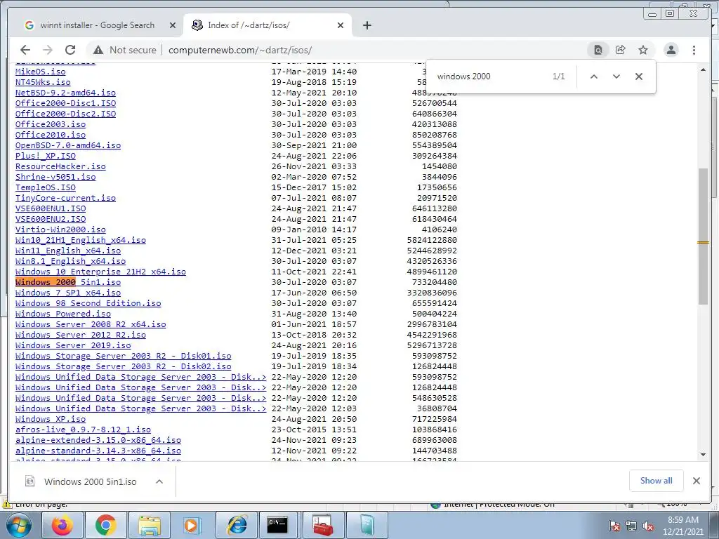Open the Chrome profile avatar
The image size is (719, 539).
(671, 50)
